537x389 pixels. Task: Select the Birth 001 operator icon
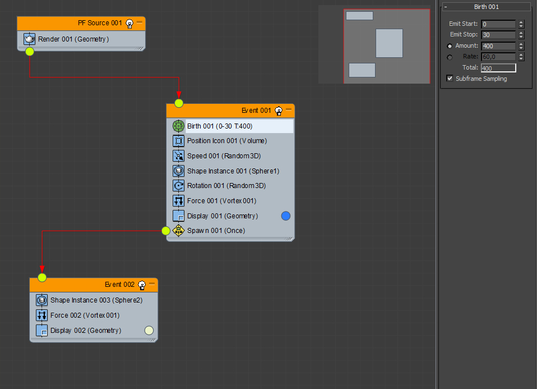(x=178, y=126)
